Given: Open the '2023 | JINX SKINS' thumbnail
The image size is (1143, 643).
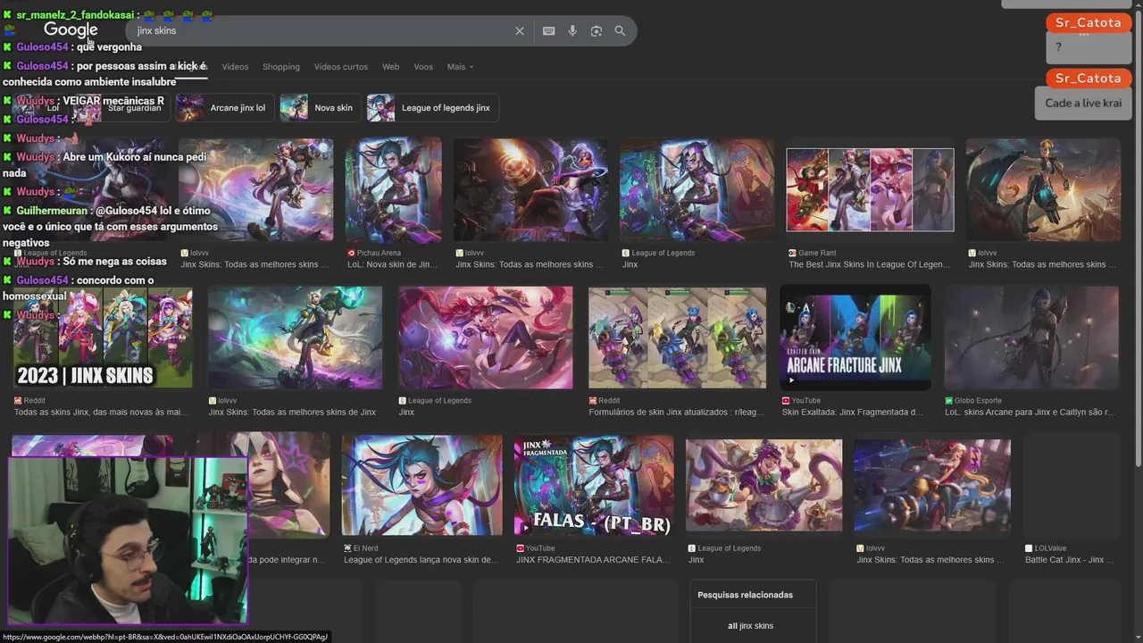Looking at the screenshot, I should click(x=103, y=338).
